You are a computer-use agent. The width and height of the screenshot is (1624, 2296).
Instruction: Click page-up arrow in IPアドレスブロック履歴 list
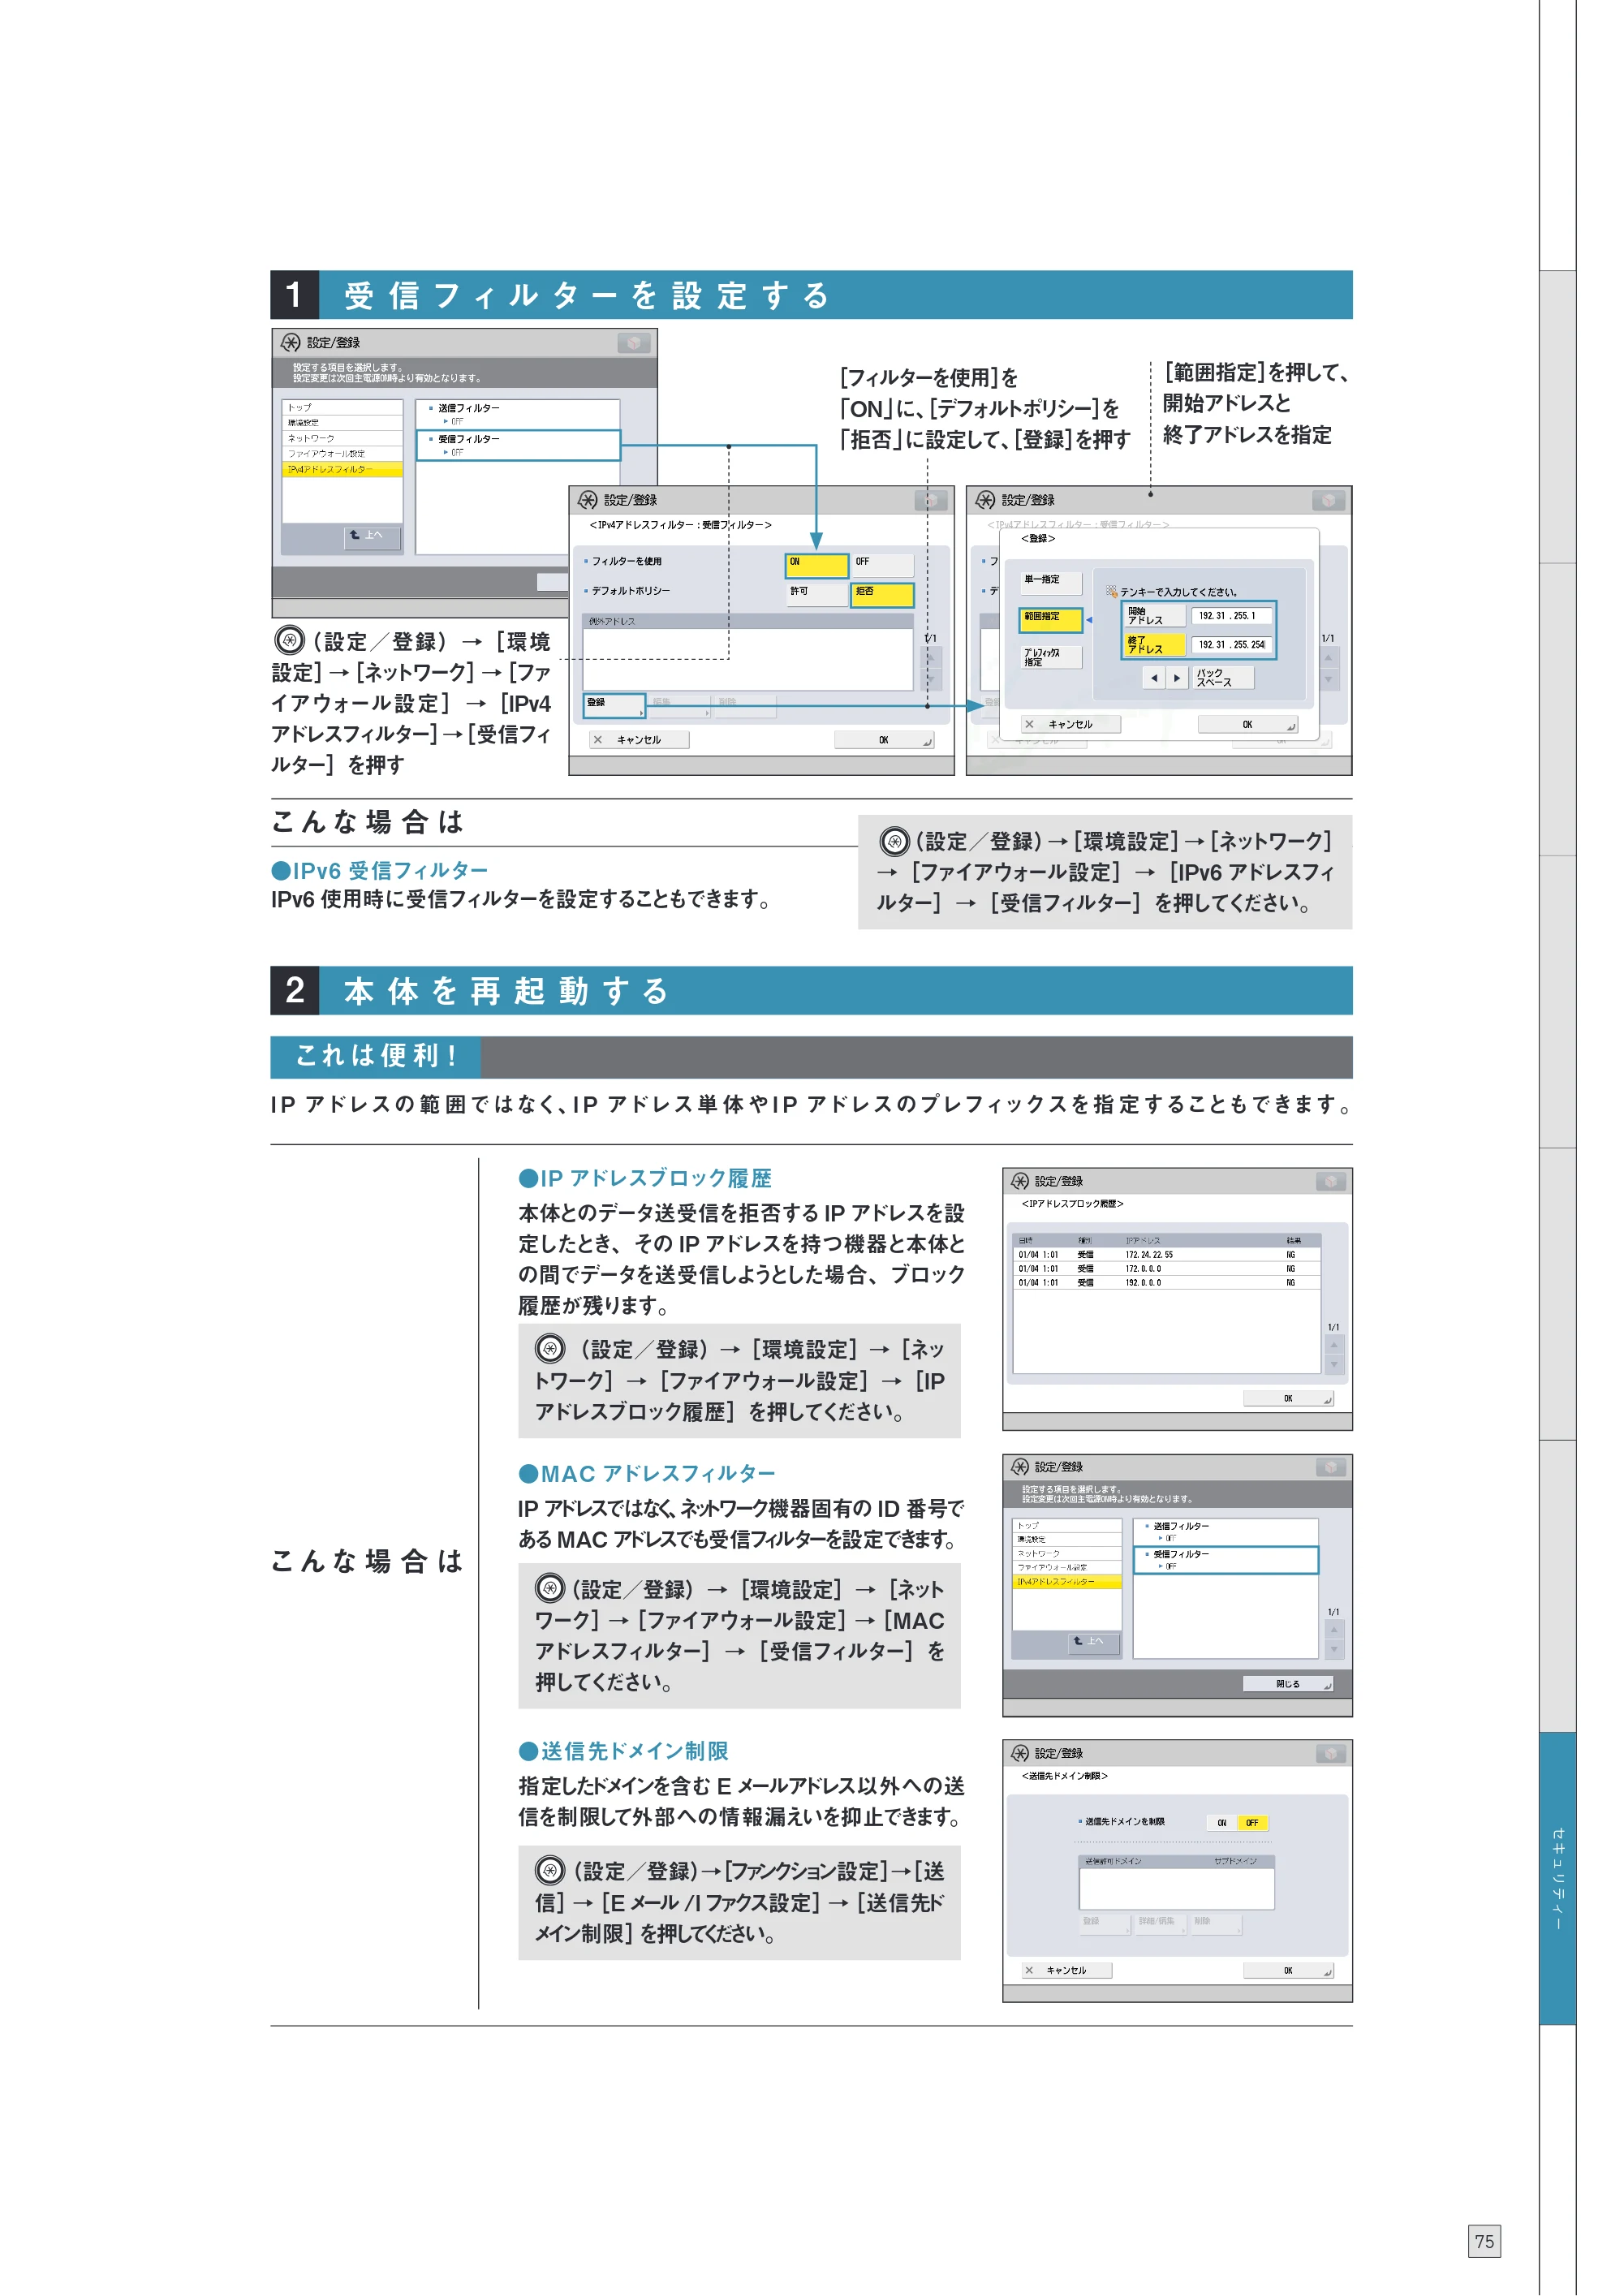(1334, 1344)
